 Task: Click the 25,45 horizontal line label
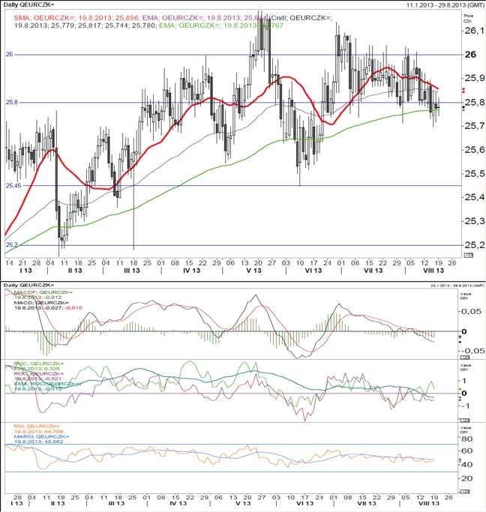pyautogui.click(x=13, y=185)
